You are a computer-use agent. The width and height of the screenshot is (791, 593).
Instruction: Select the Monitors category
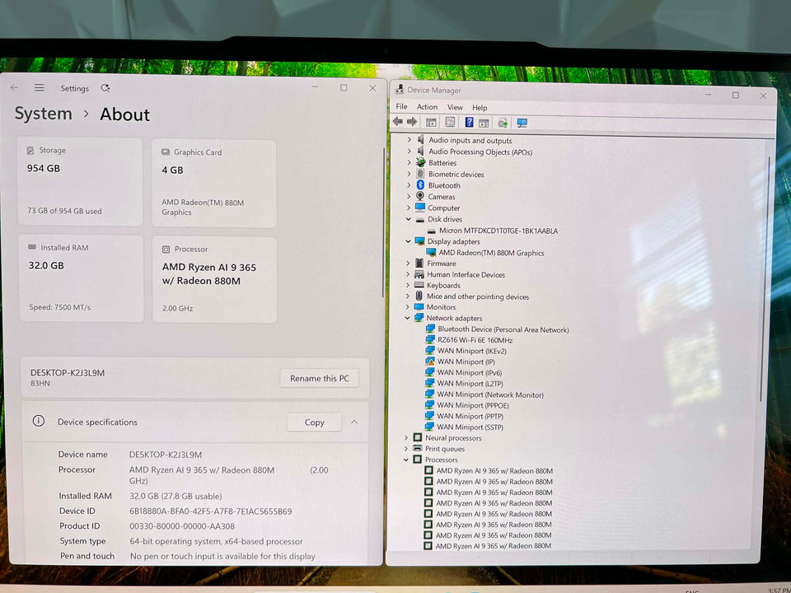click(x=440, y=307)
